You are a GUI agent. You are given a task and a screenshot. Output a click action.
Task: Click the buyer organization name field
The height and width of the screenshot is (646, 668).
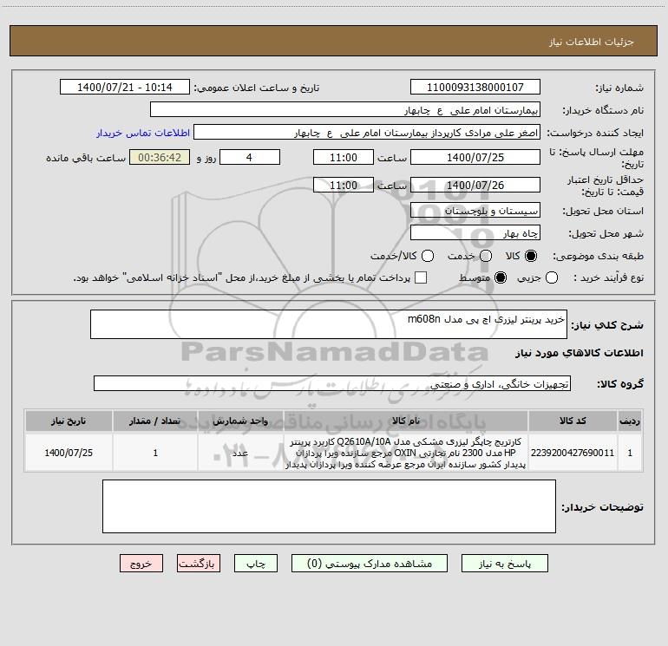click(x=345, y=110)
